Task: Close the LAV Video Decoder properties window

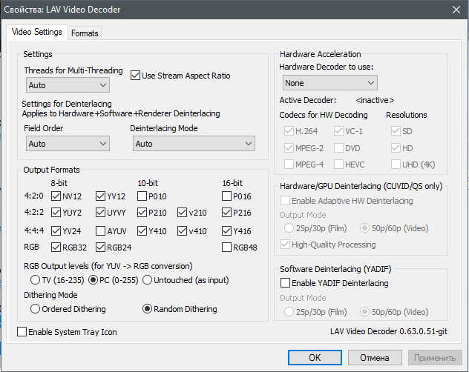Action: (x=455, y=9)
